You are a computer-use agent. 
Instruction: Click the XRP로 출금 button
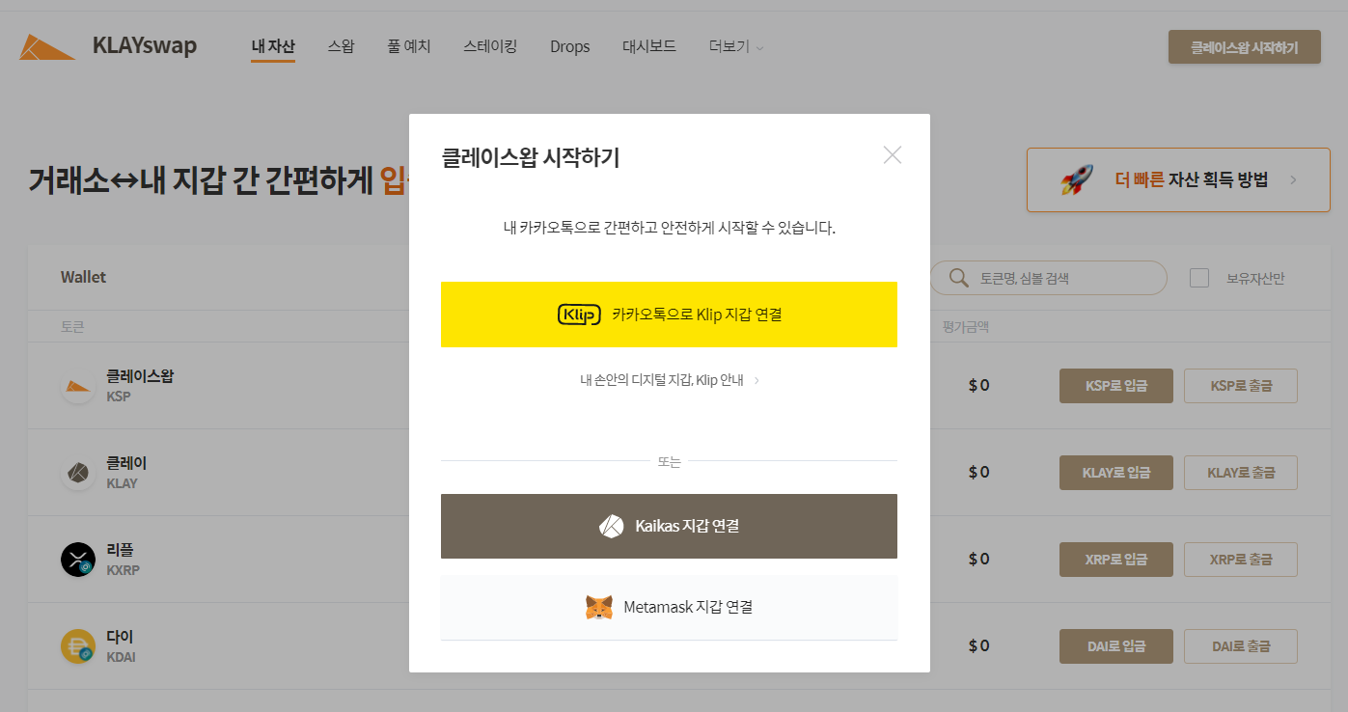(1241, 560)
